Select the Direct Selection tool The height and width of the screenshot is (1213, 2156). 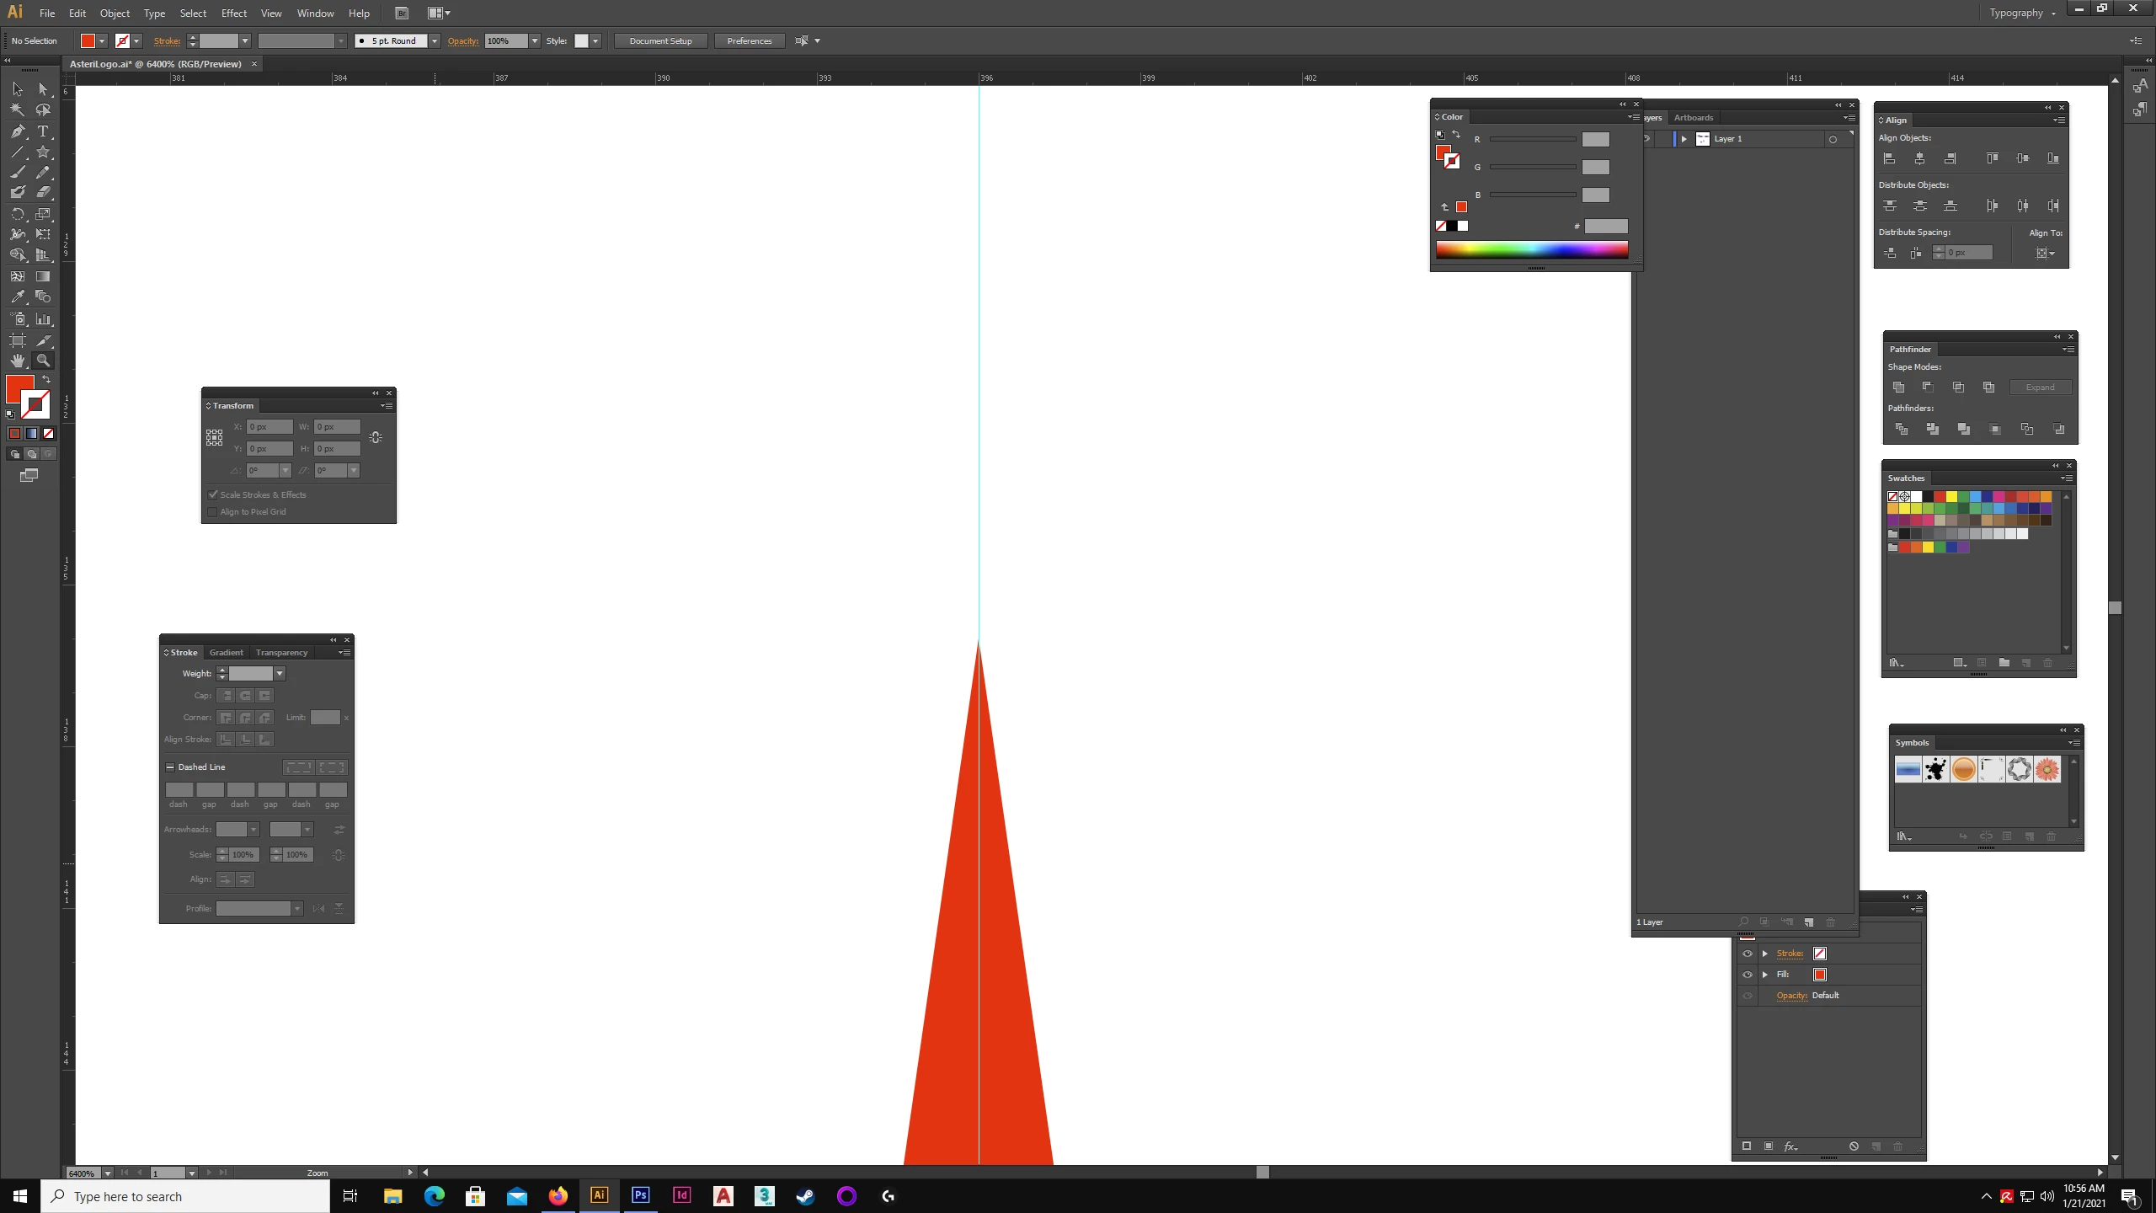[43, 89]
